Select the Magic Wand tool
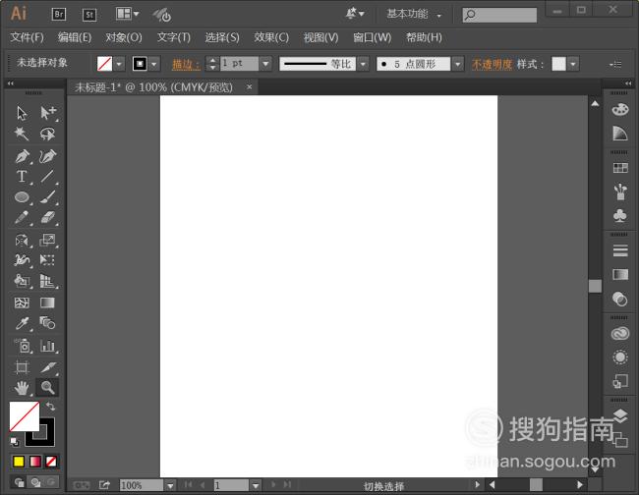The height and width of the screenshot is (495, 639). coord(22,134)
